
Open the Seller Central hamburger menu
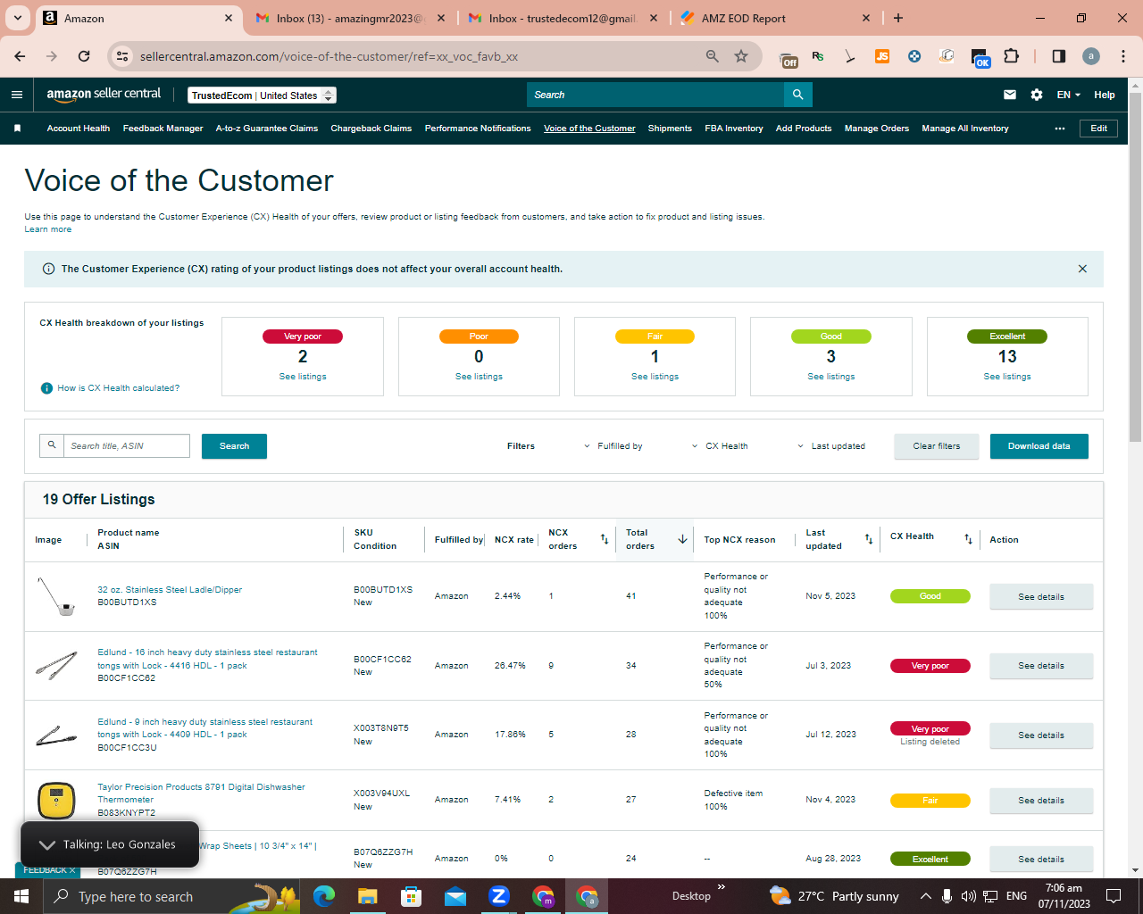tap(17, 95)
